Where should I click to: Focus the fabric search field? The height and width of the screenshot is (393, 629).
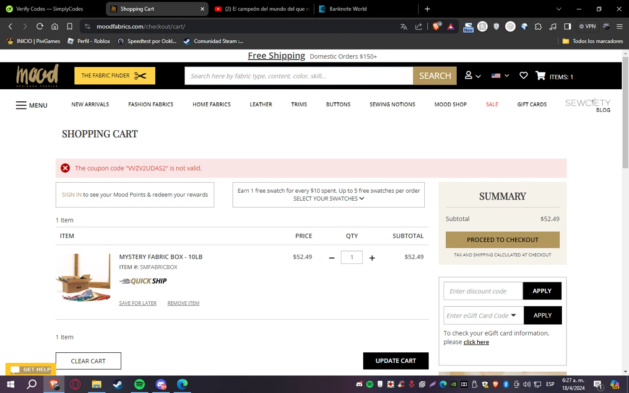[299, 76]
